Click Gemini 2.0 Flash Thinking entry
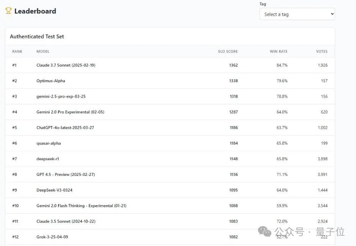 pyautogui.click(x=81, y=206)
